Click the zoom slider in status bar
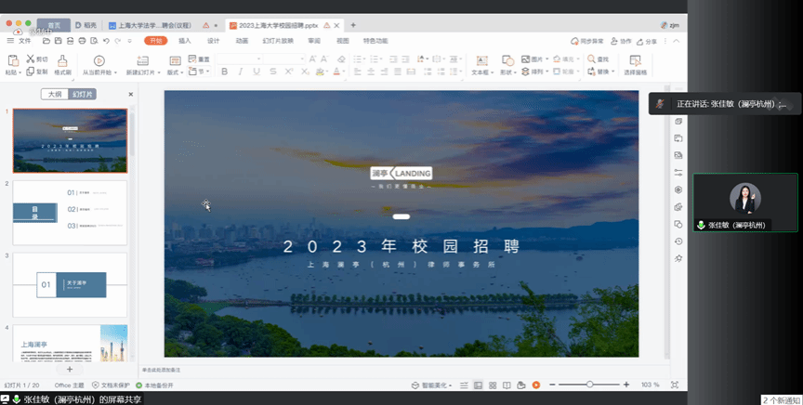Image resolution: width=803 pixels, height=405 pixels. click(589, 385)
